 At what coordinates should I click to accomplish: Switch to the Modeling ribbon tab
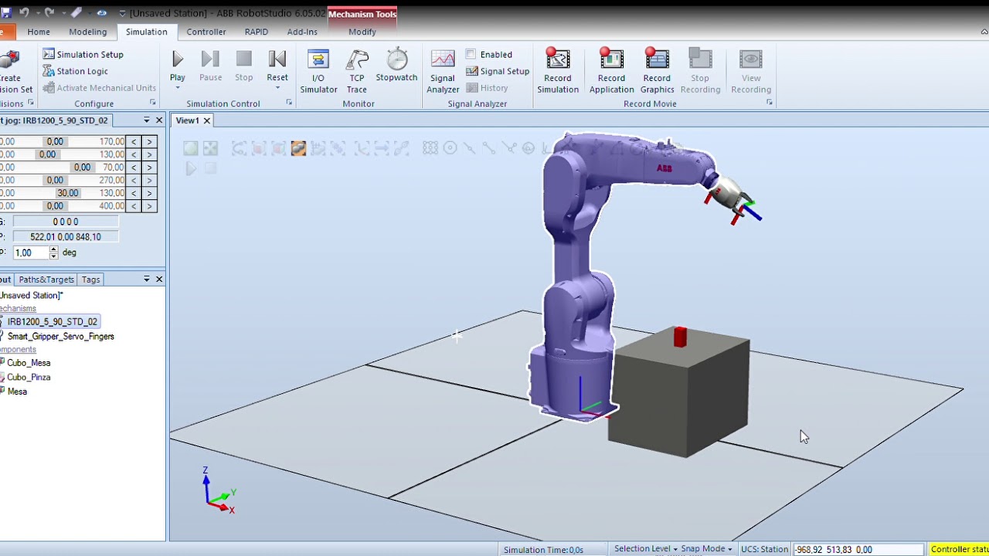click(88, 32)
